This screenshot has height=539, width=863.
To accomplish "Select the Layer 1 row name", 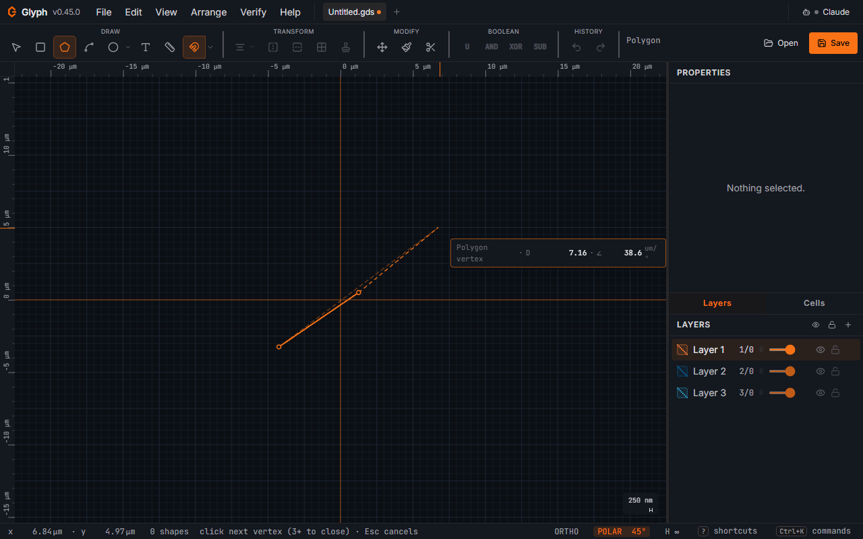I will [709, 350].
